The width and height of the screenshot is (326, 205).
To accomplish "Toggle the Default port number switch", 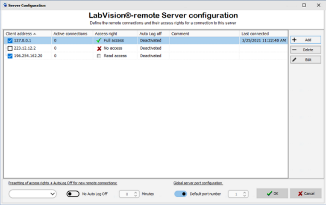I will click(x=180, y=194).
